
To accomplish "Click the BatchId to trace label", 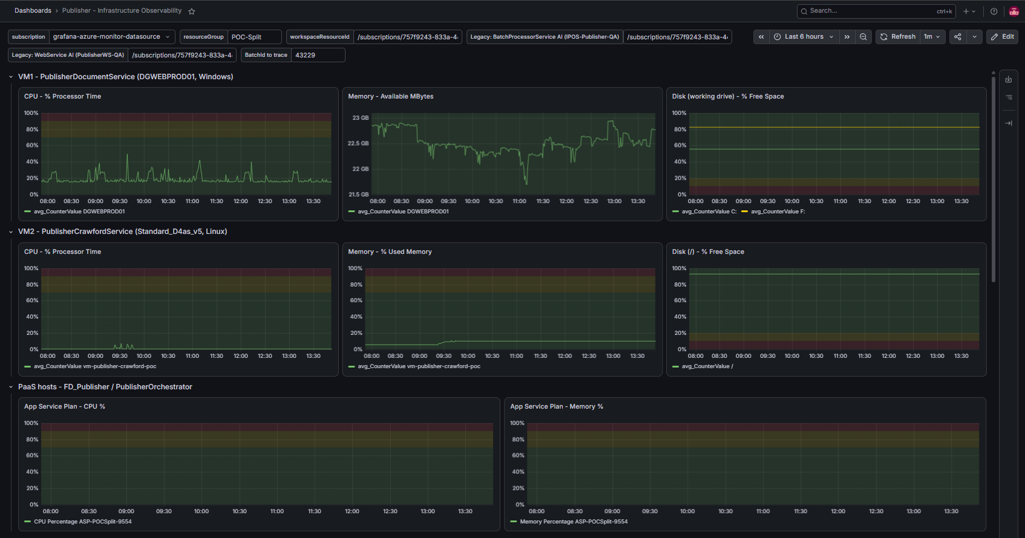I will pyautogui.click(x=266, y=55).
